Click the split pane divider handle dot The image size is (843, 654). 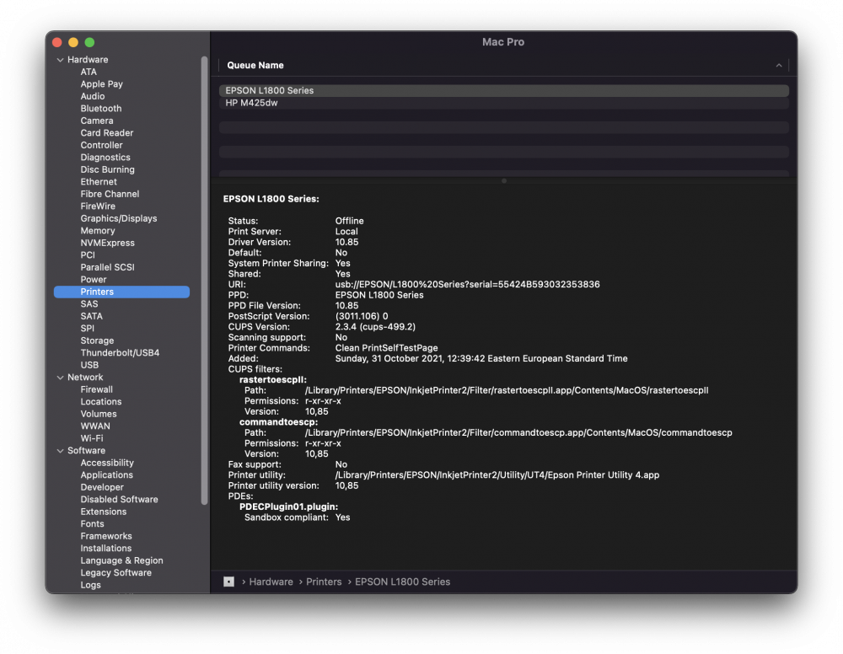click(x=504, y=181)
